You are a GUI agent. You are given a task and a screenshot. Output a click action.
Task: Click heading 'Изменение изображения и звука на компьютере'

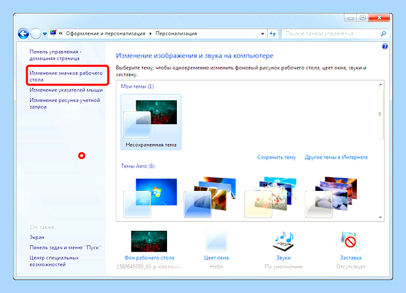click(x=194, y=56)
